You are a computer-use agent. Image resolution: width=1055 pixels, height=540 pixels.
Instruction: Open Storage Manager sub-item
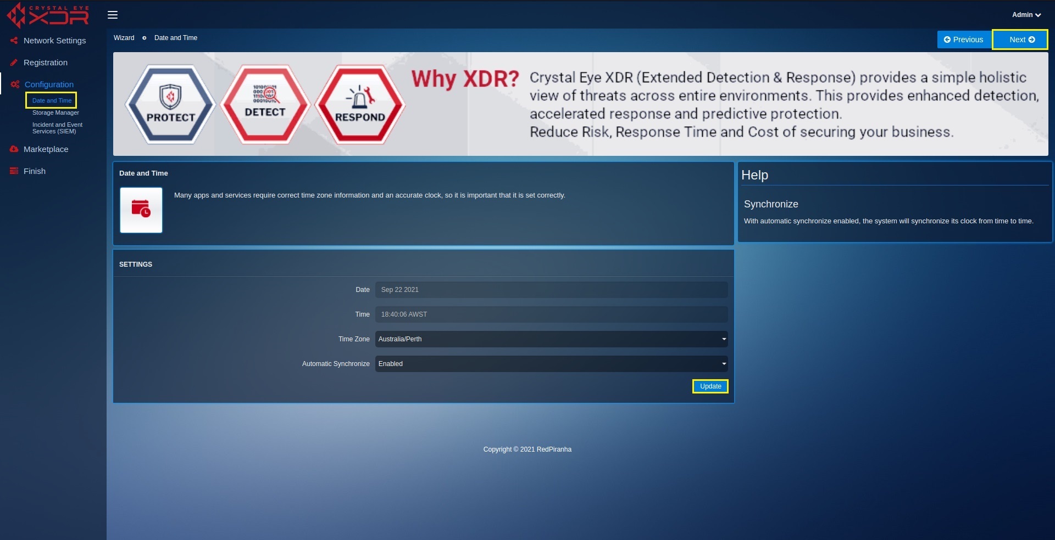[x=55, y=113]
